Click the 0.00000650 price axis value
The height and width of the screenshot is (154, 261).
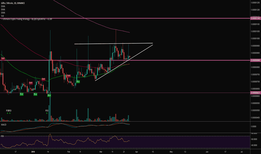click(x=255, y=89)
